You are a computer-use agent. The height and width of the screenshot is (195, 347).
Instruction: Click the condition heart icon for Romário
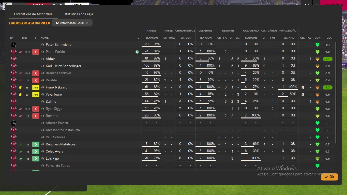(x=317, y=116)
